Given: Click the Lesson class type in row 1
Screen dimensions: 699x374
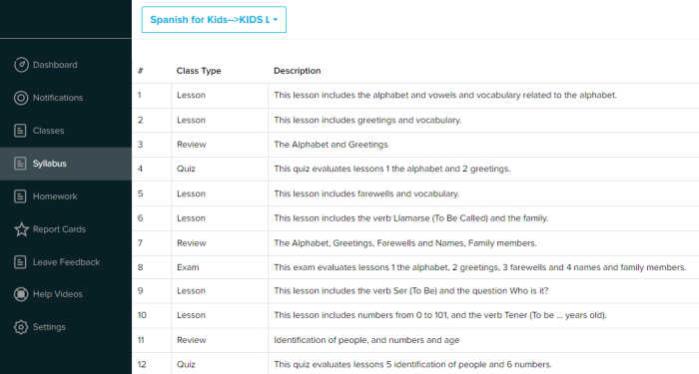Looking at the screenshot, I should (x=191, y=96).
